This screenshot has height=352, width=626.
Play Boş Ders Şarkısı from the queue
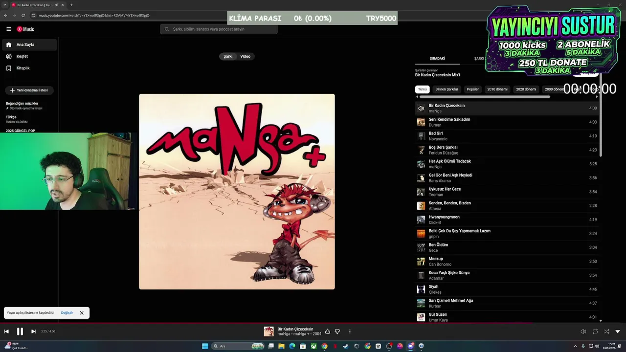click(x=507, y=150)
